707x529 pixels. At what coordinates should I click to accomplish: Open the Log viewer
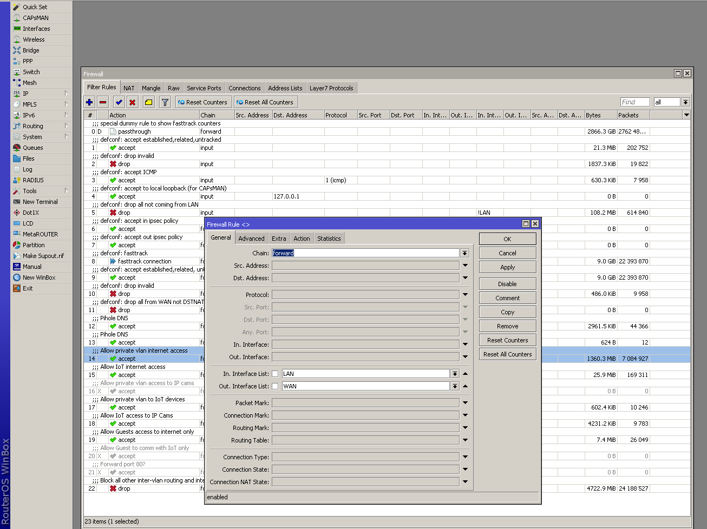[x=27, y=169]
